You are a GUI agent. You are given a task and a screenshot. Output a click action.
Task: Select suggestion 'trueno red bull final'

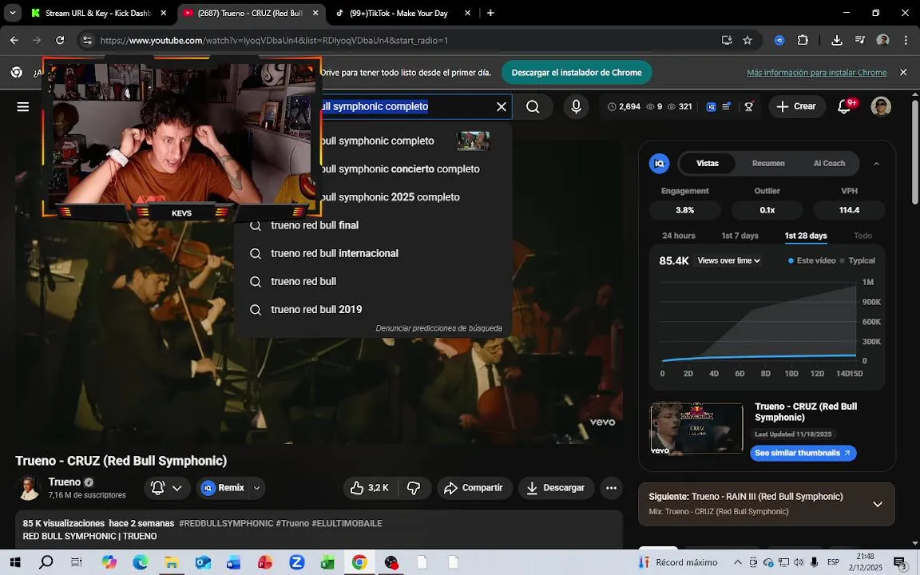(373, 225)
